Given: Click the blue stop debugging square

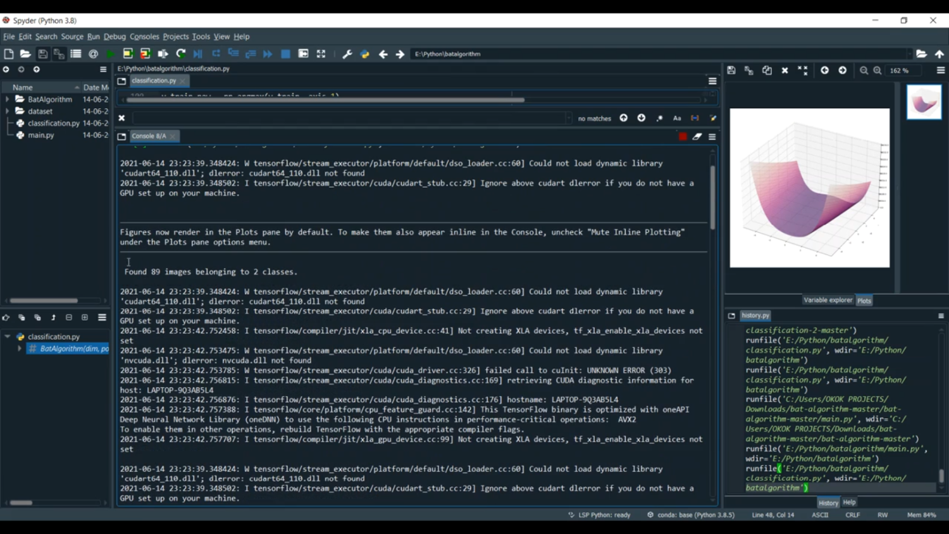Looking at the screenshot, I should pos(285,54).
